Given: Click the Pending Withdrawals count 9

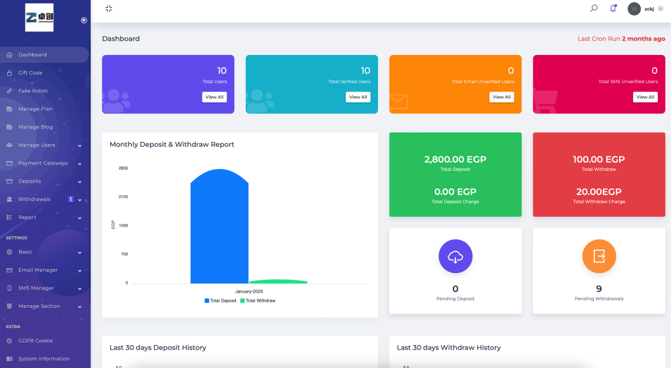Looking at the screenshot, I should click(x=599, y=289).
